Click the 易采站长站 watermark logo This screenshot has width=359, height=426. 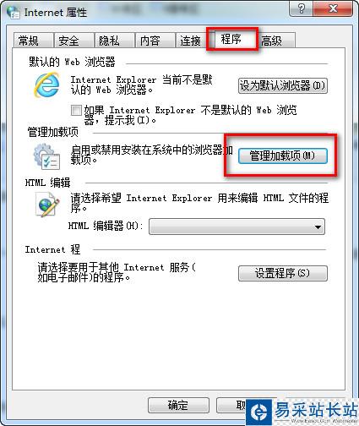pyautogui.click(x=302, y=412)
